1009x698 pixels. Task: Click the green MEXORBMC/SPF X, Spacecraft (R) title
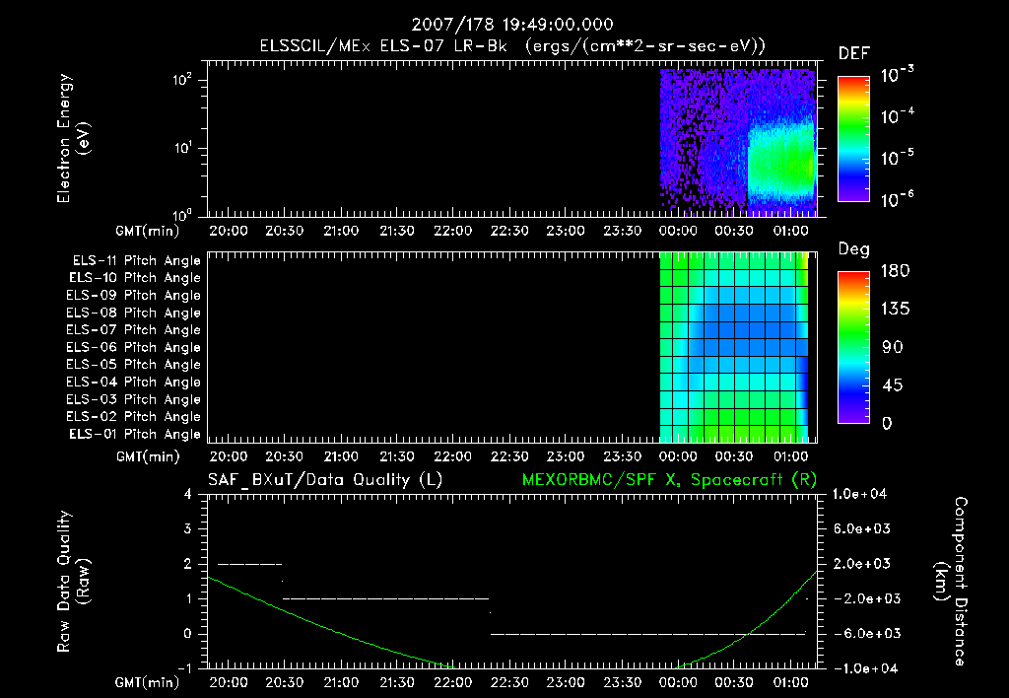click(669, 480)
